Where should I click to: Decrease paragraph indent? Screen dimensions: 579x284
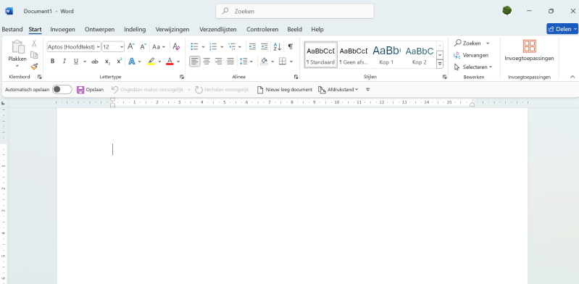pos(252,46)
